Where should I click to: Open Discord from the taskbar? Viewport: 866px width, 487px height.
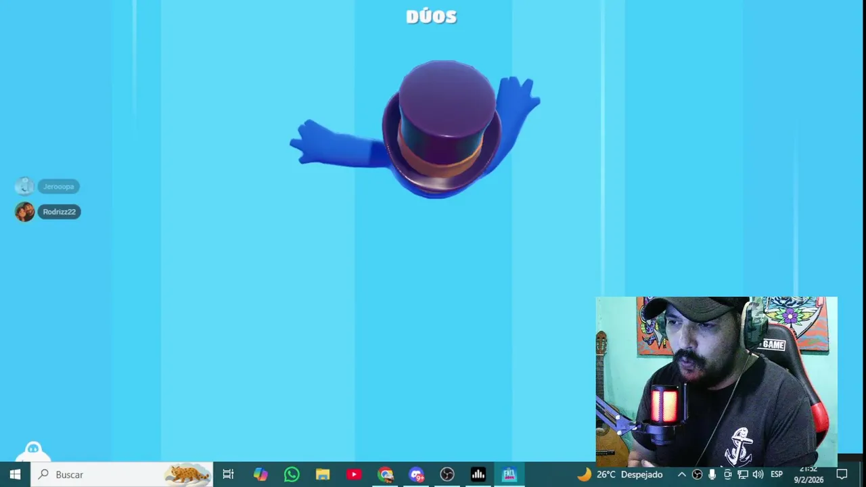pyautogui.click(x=416, y=474)
